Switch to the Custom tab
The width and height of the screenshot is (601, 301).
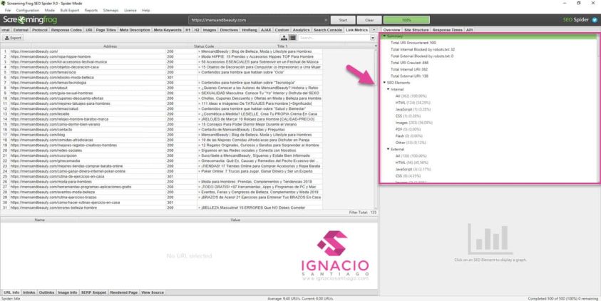282,30
